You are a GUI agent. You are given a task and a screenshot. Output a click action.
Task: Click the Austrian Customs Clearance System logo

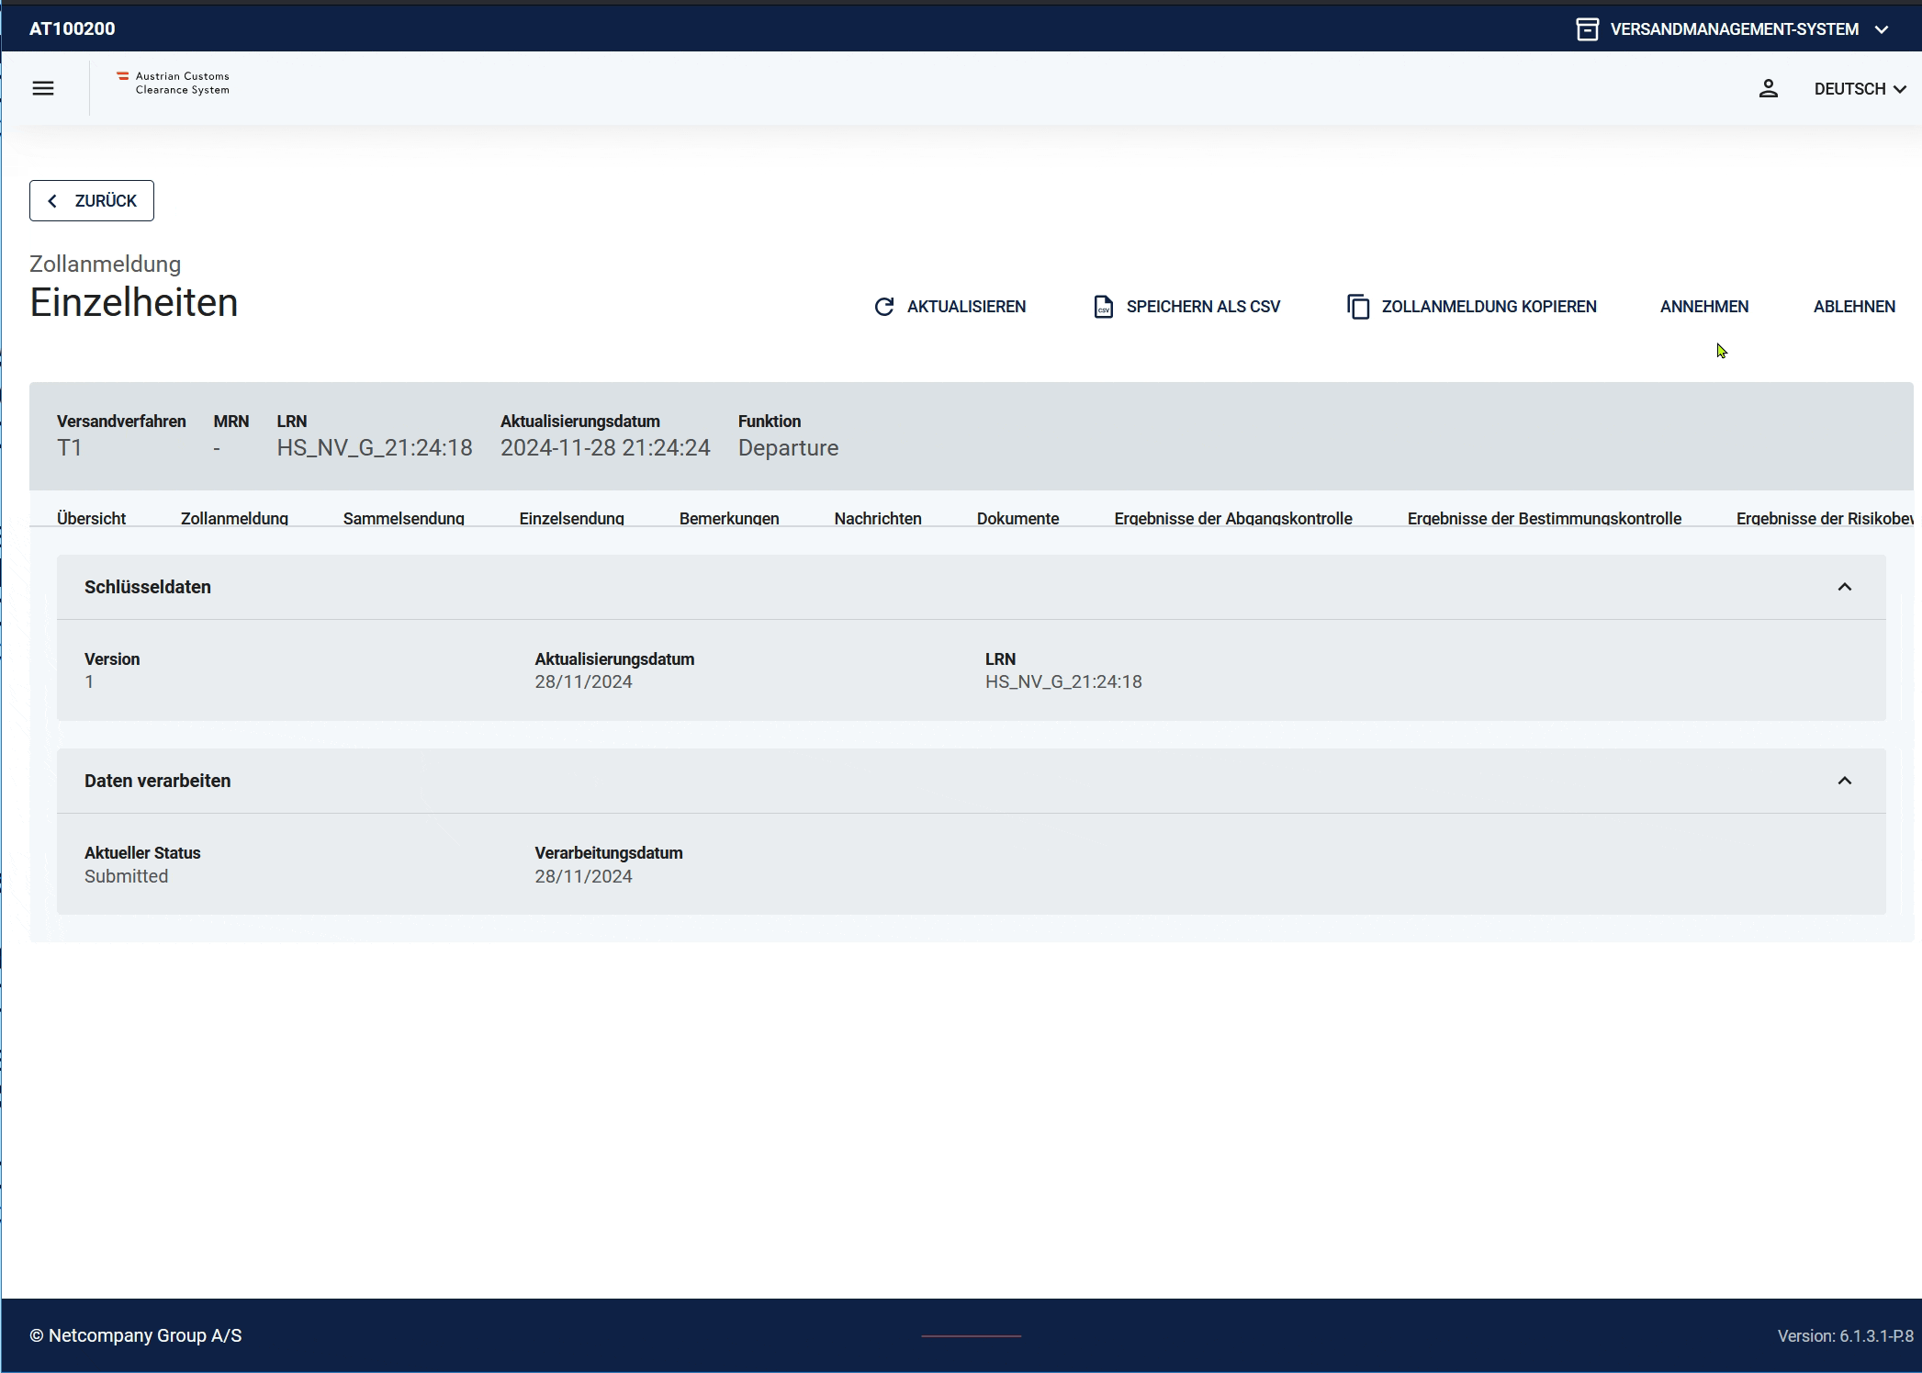[174, 83]
